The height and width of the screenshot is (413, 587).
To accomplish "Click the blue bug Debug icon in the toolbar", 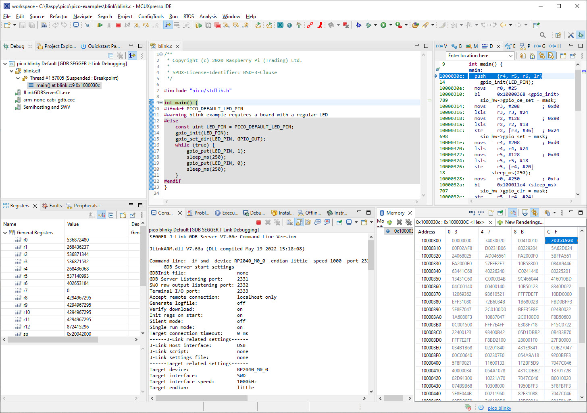I will (358, 25).
